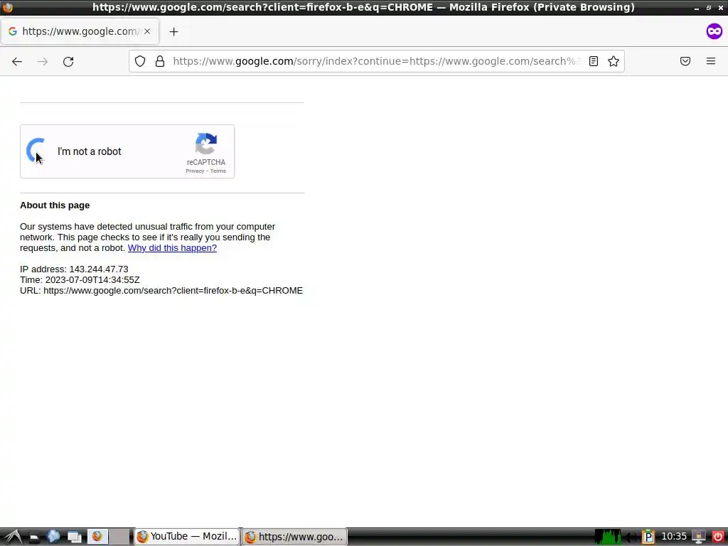Image resolution: width=728 pixels, height=546 pixels.
Task: Open the Firefox hamburger application menu
Action: [x=711, y=61]
